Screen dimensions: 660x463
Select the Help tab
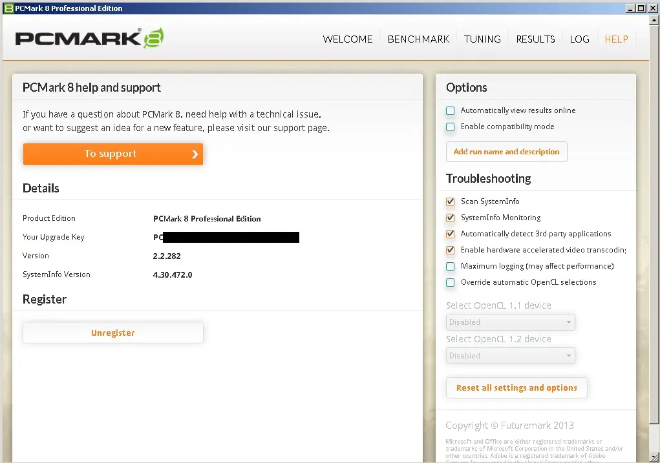point(616,39)
